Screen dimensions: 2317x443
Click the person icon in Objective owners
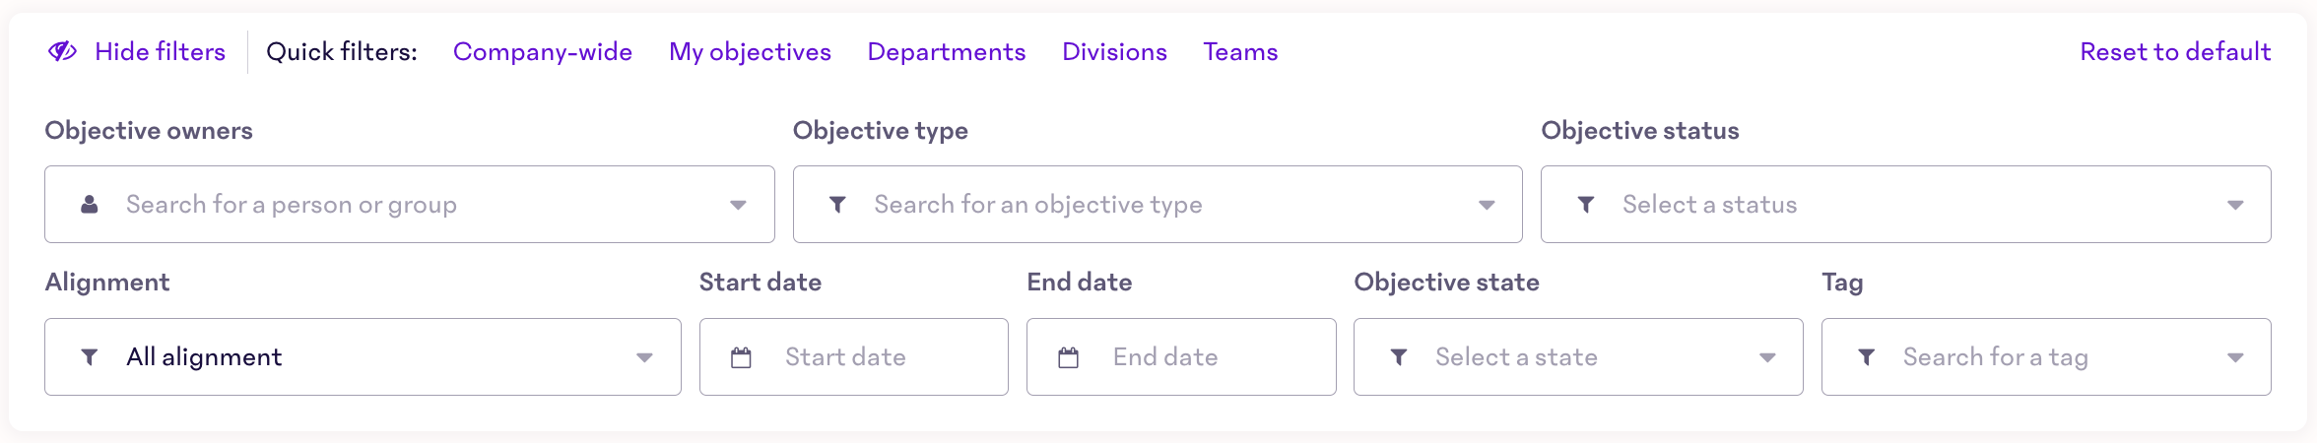(x=90, y=205)
